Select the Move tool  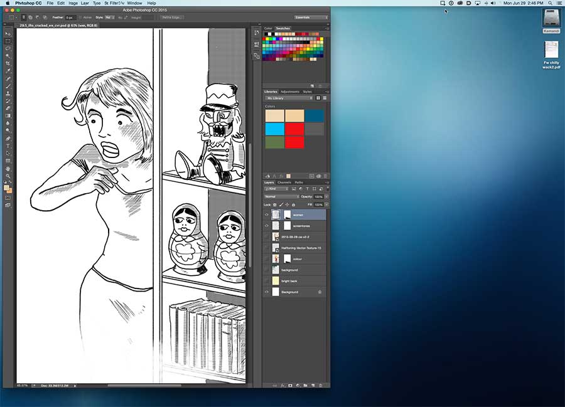(x=8, y=32)
